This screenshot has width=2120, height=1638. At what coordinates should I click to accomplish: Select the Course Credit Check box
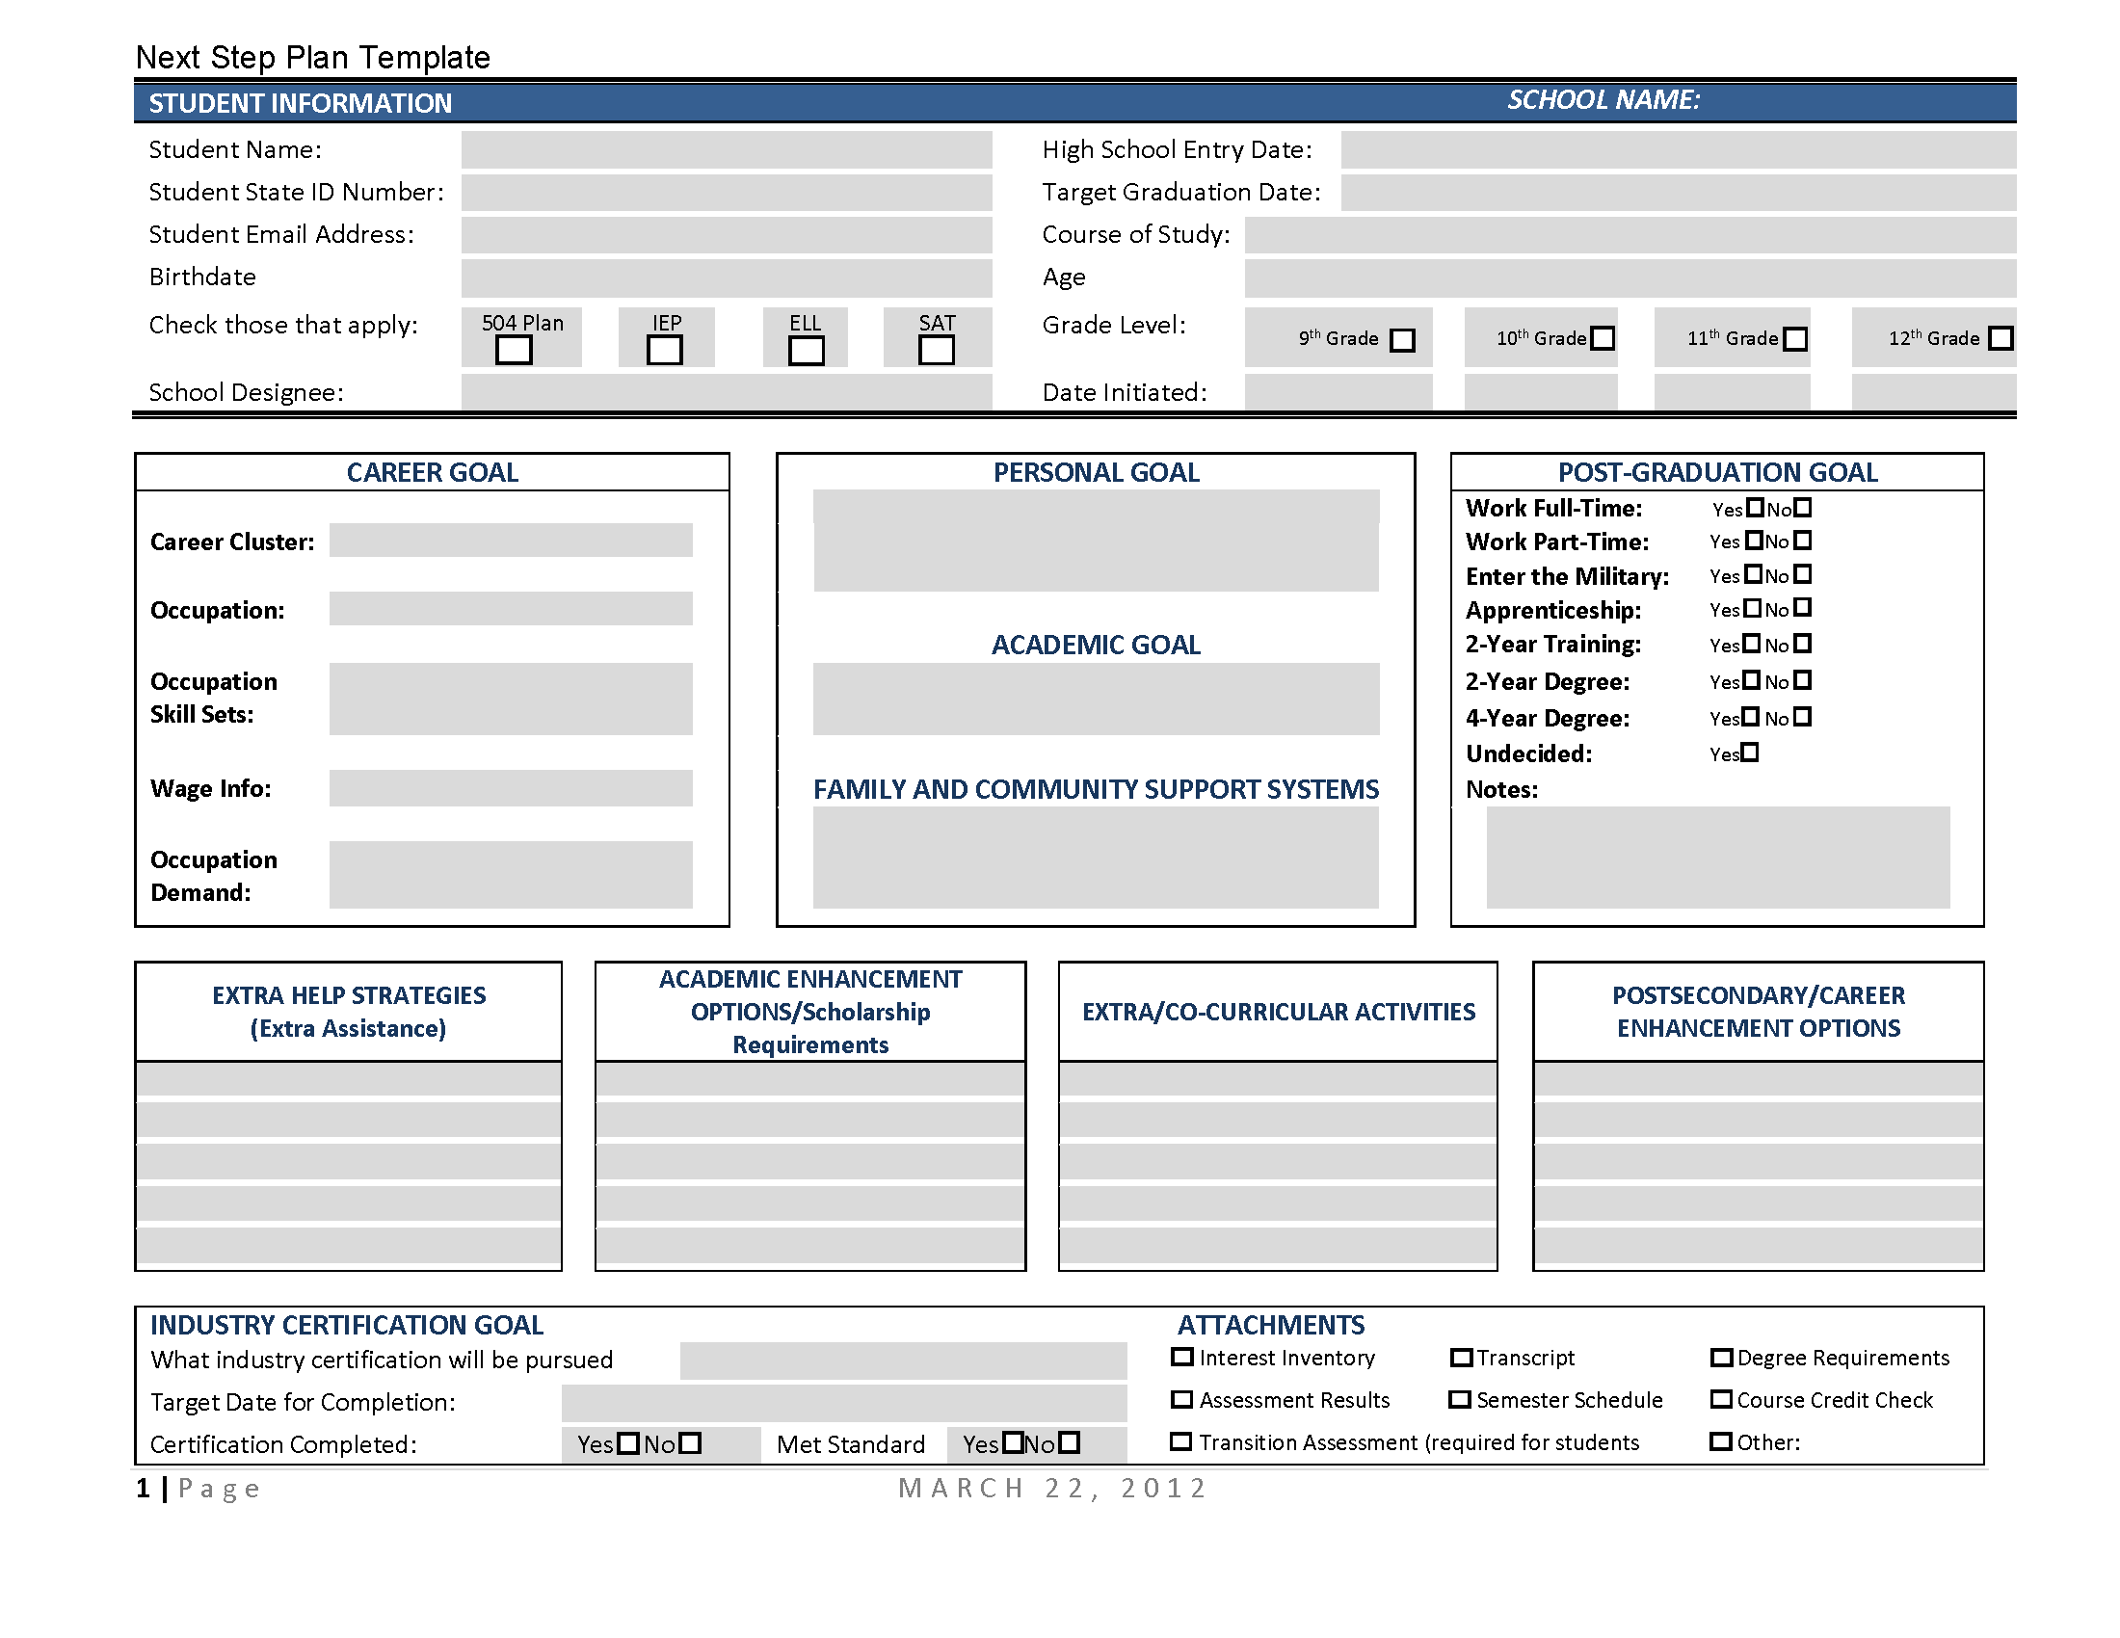1721,1399
